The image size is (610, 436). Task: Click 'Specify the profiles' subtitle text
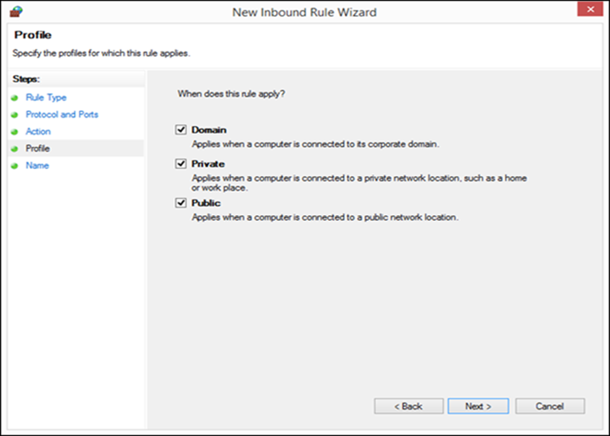101,53
